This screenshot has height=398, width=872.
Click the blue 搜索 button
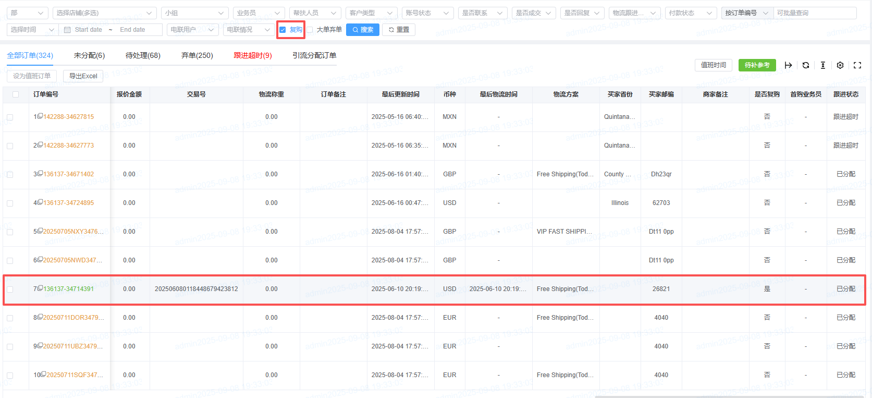tap(363, 30)
